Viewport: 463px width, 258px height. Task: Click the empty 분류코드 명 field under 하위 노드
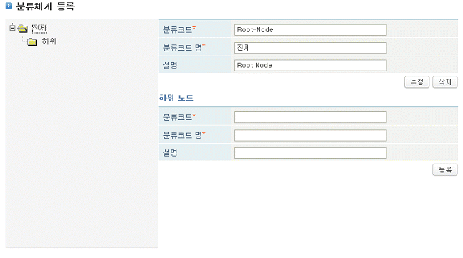tap(310, 135)
